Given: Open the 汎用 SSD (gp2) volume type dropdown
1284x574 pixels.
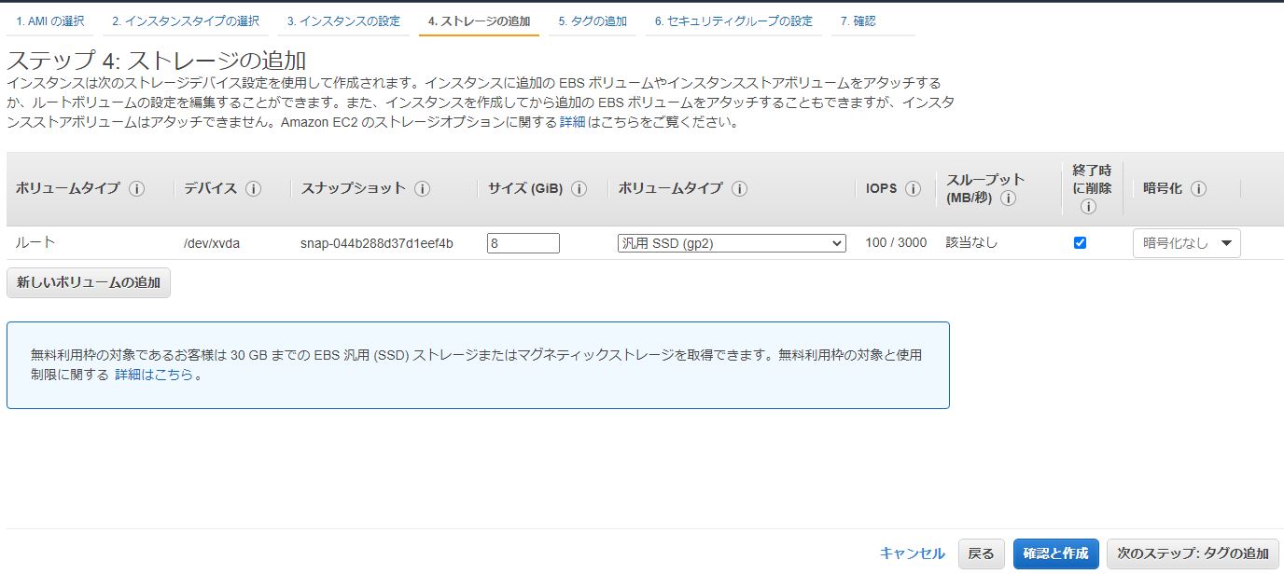Looking at the screenshot, I should 732,243.
